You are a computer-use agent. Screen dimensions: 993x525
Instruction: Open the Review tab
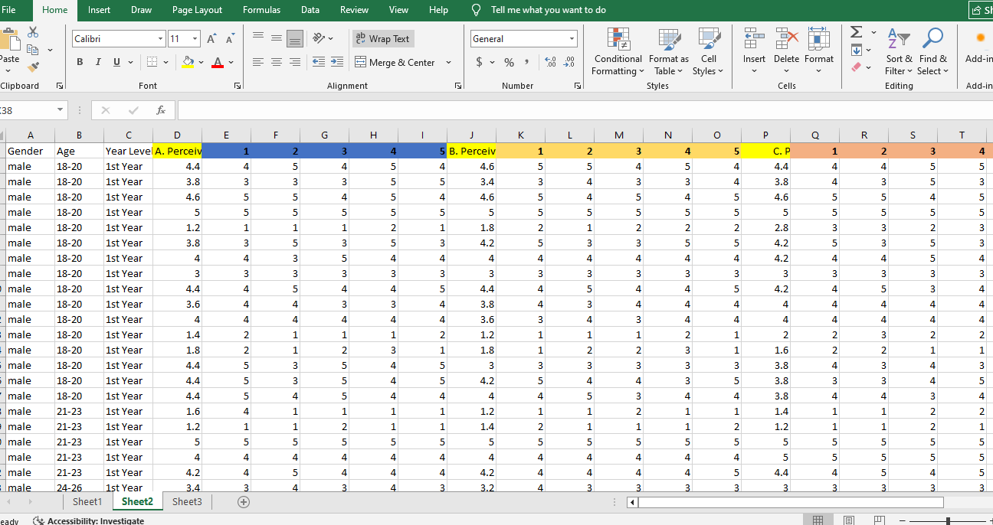[x=354, y=10]
